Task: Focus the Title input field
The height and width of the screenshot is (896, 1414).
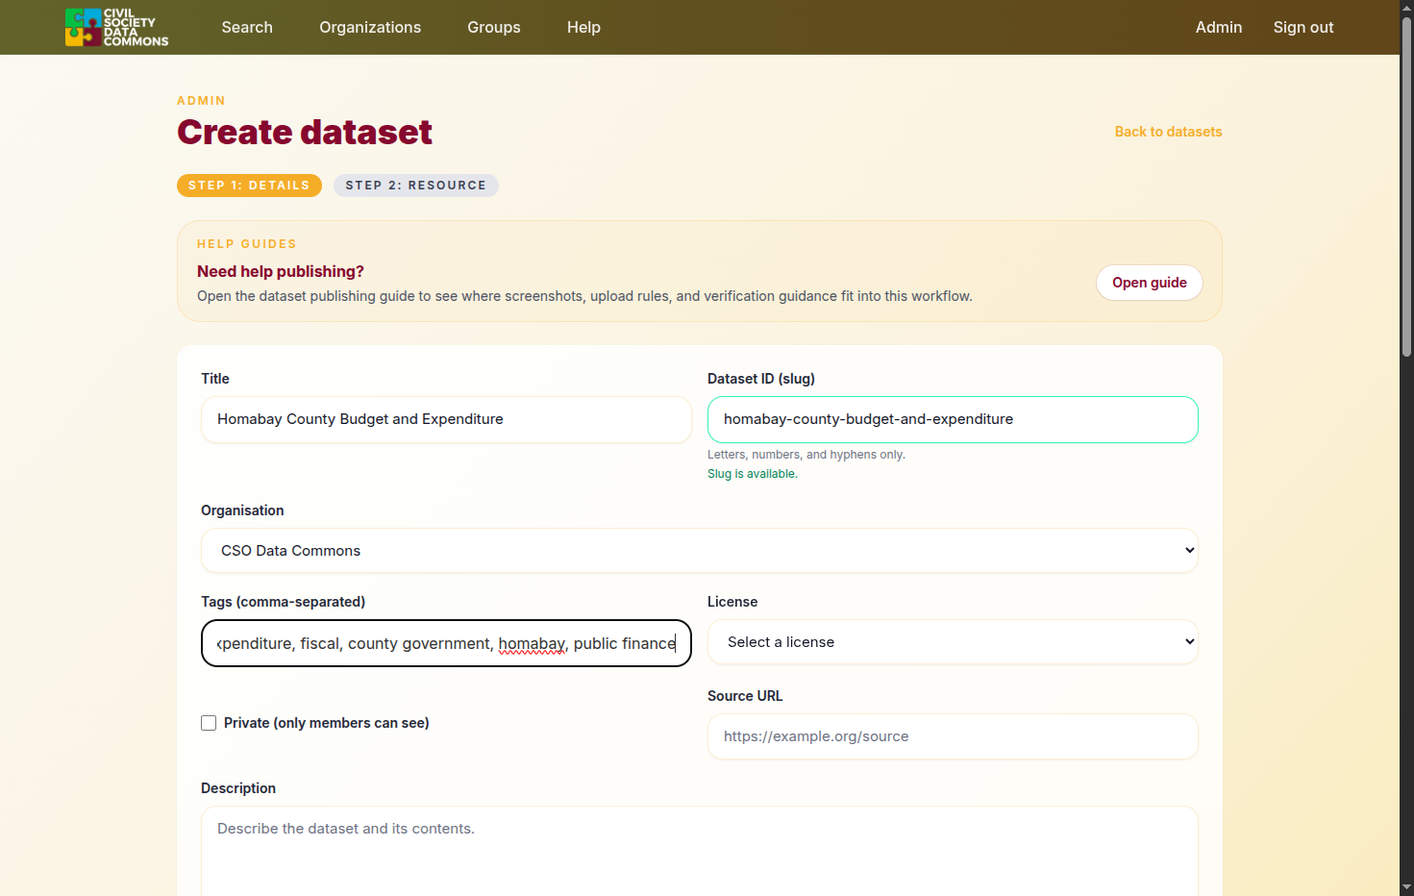Action: [446, 419]
